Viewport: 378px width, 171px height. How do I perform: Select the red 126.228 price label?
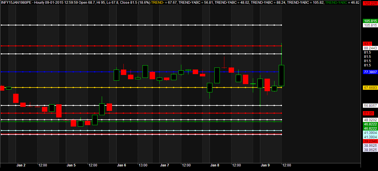point(370,4)
